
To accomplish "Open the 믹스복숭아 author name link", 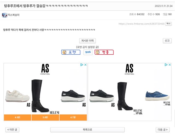I will pyautogui.click(x=13, y=15).
